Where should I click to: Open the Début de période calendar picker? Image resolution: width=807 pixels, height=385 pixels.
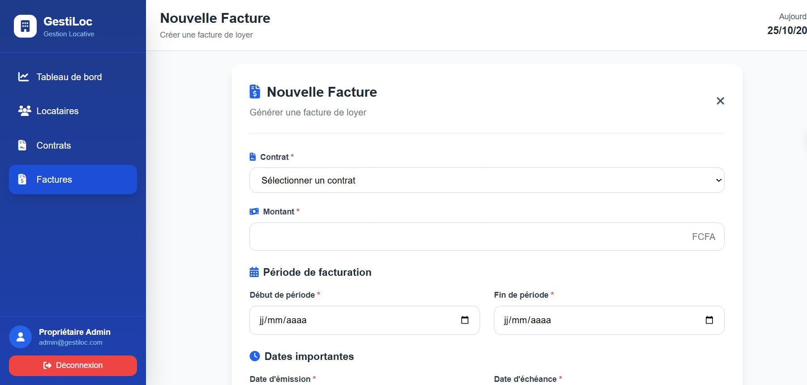click(465, 320)
